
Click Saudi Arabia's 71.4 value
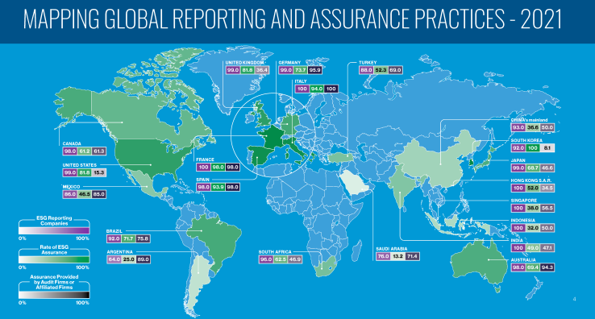coord(412,256)
